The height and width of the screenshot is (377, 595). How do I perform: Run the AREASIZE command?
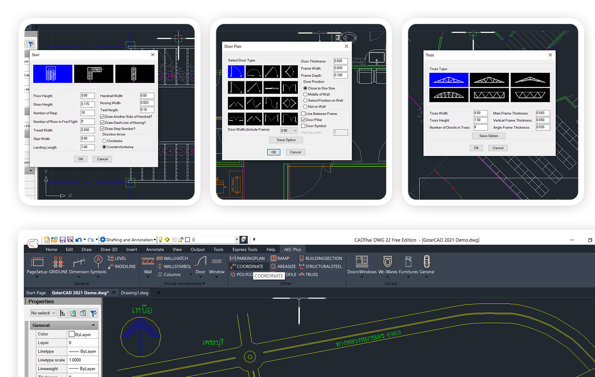pos(283,266)
